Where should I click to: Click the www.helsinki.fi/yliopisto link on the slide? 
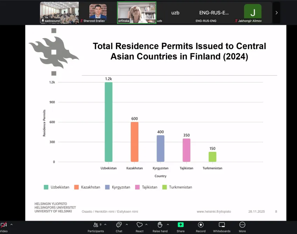click(x=213, y=212)
